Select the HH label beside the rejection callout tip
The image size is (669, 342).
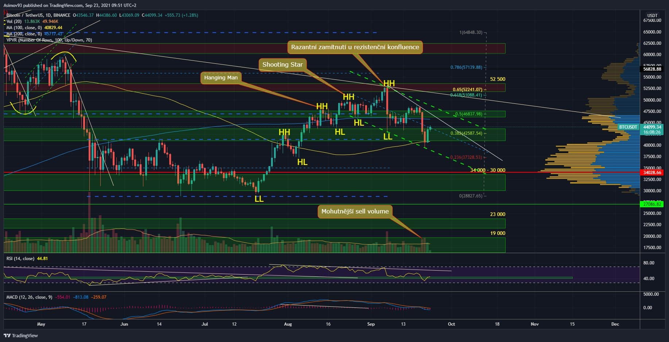click(389, 84)
